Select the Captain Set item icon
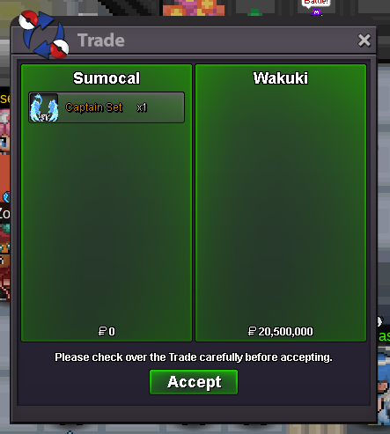Image resolution: width=390 pixels, height=434 pixels. [44, 107]
